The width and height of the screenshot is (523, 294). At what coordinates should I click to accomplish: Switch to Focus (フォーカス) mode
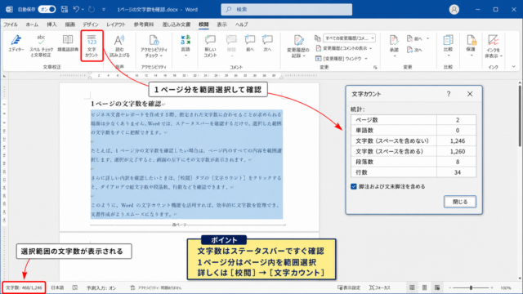point(379,287)
